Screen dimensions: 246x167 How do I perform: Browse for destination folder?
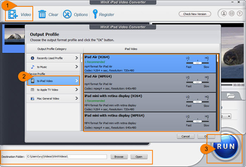pos(119,157)
